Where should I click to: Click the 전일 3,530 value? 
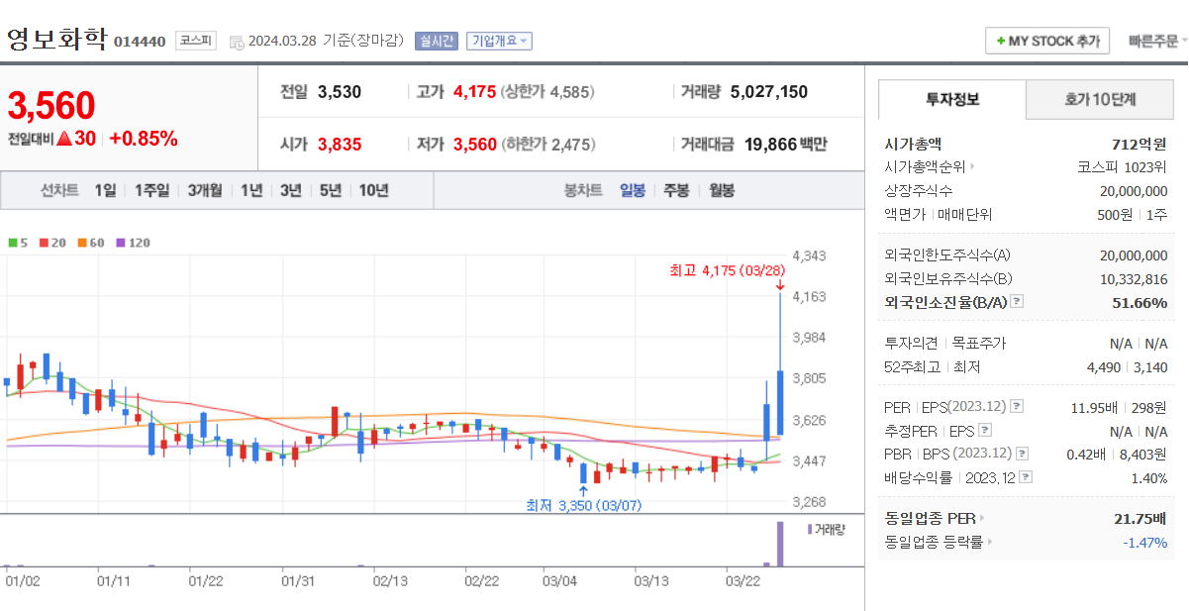pyautogui.click(x=340, y=92)
